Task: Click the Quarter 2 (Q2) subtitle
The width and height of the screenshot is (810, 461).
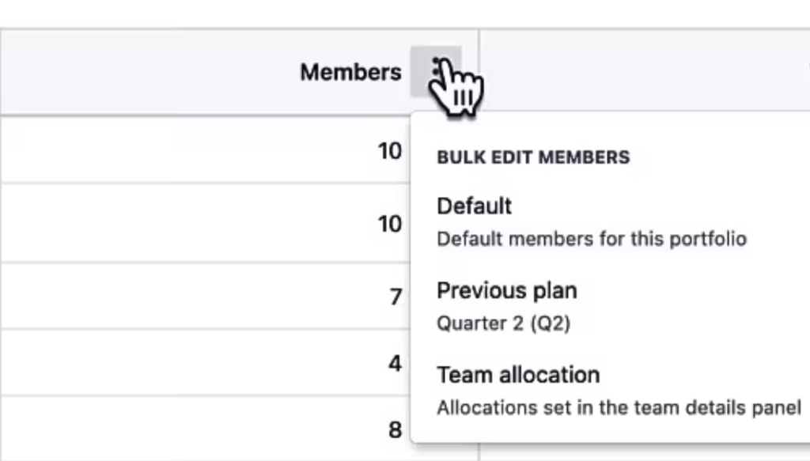Action: click(x=504, y=323)
